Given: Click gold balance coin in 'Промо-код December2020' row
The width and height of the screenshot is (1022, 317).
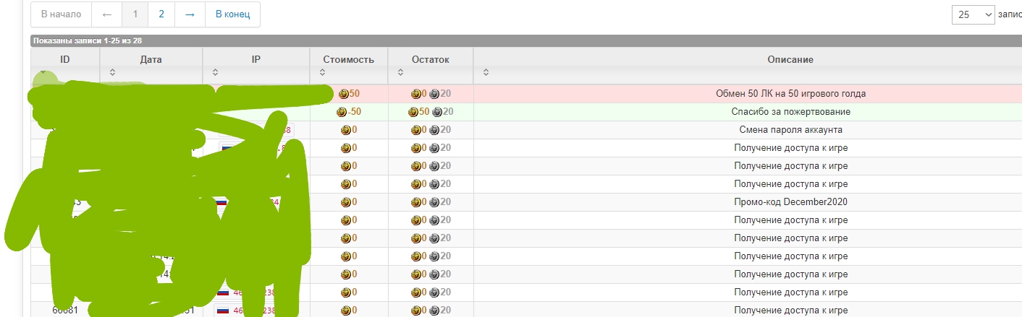Looking at the screenshot, I should (x=415, y=202).
